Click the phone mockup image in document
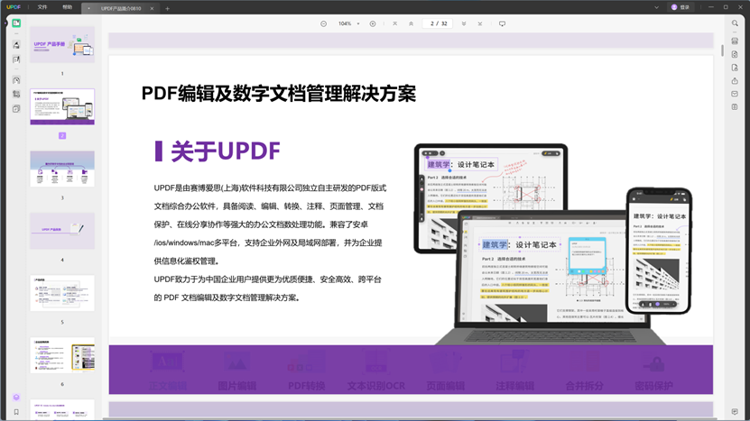This screenshot has width=750, height=421. 659,251
